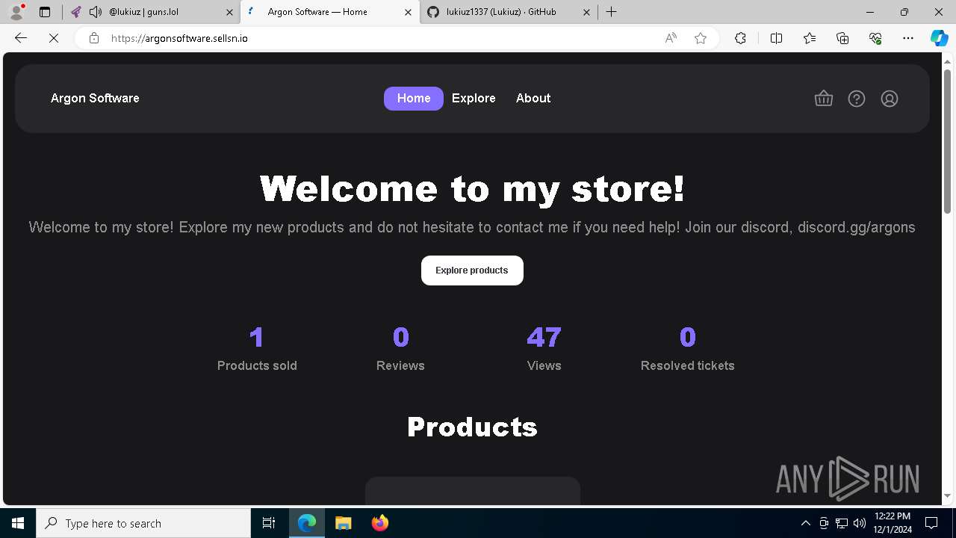Open File Explorer from taskbar
The image size is (956, 538).
point(343,523)
